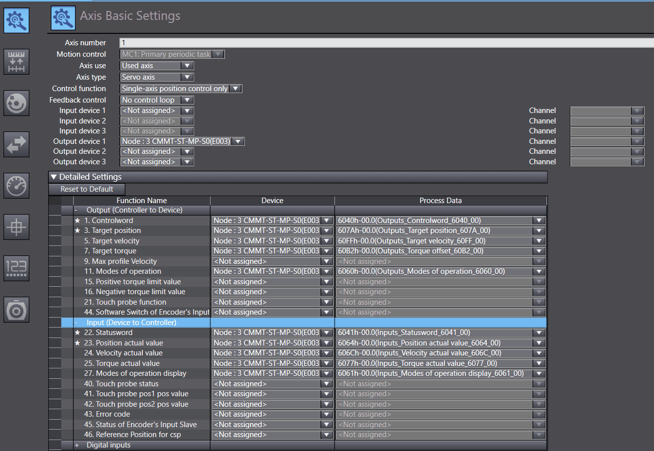Image resolution: width=654 pixels, height=451 pixels.
Task: Collapse the Detailed Settings section
Action: (54, 177)
